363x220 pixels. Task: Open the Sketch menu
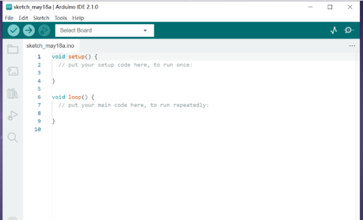tap(41, 18)
